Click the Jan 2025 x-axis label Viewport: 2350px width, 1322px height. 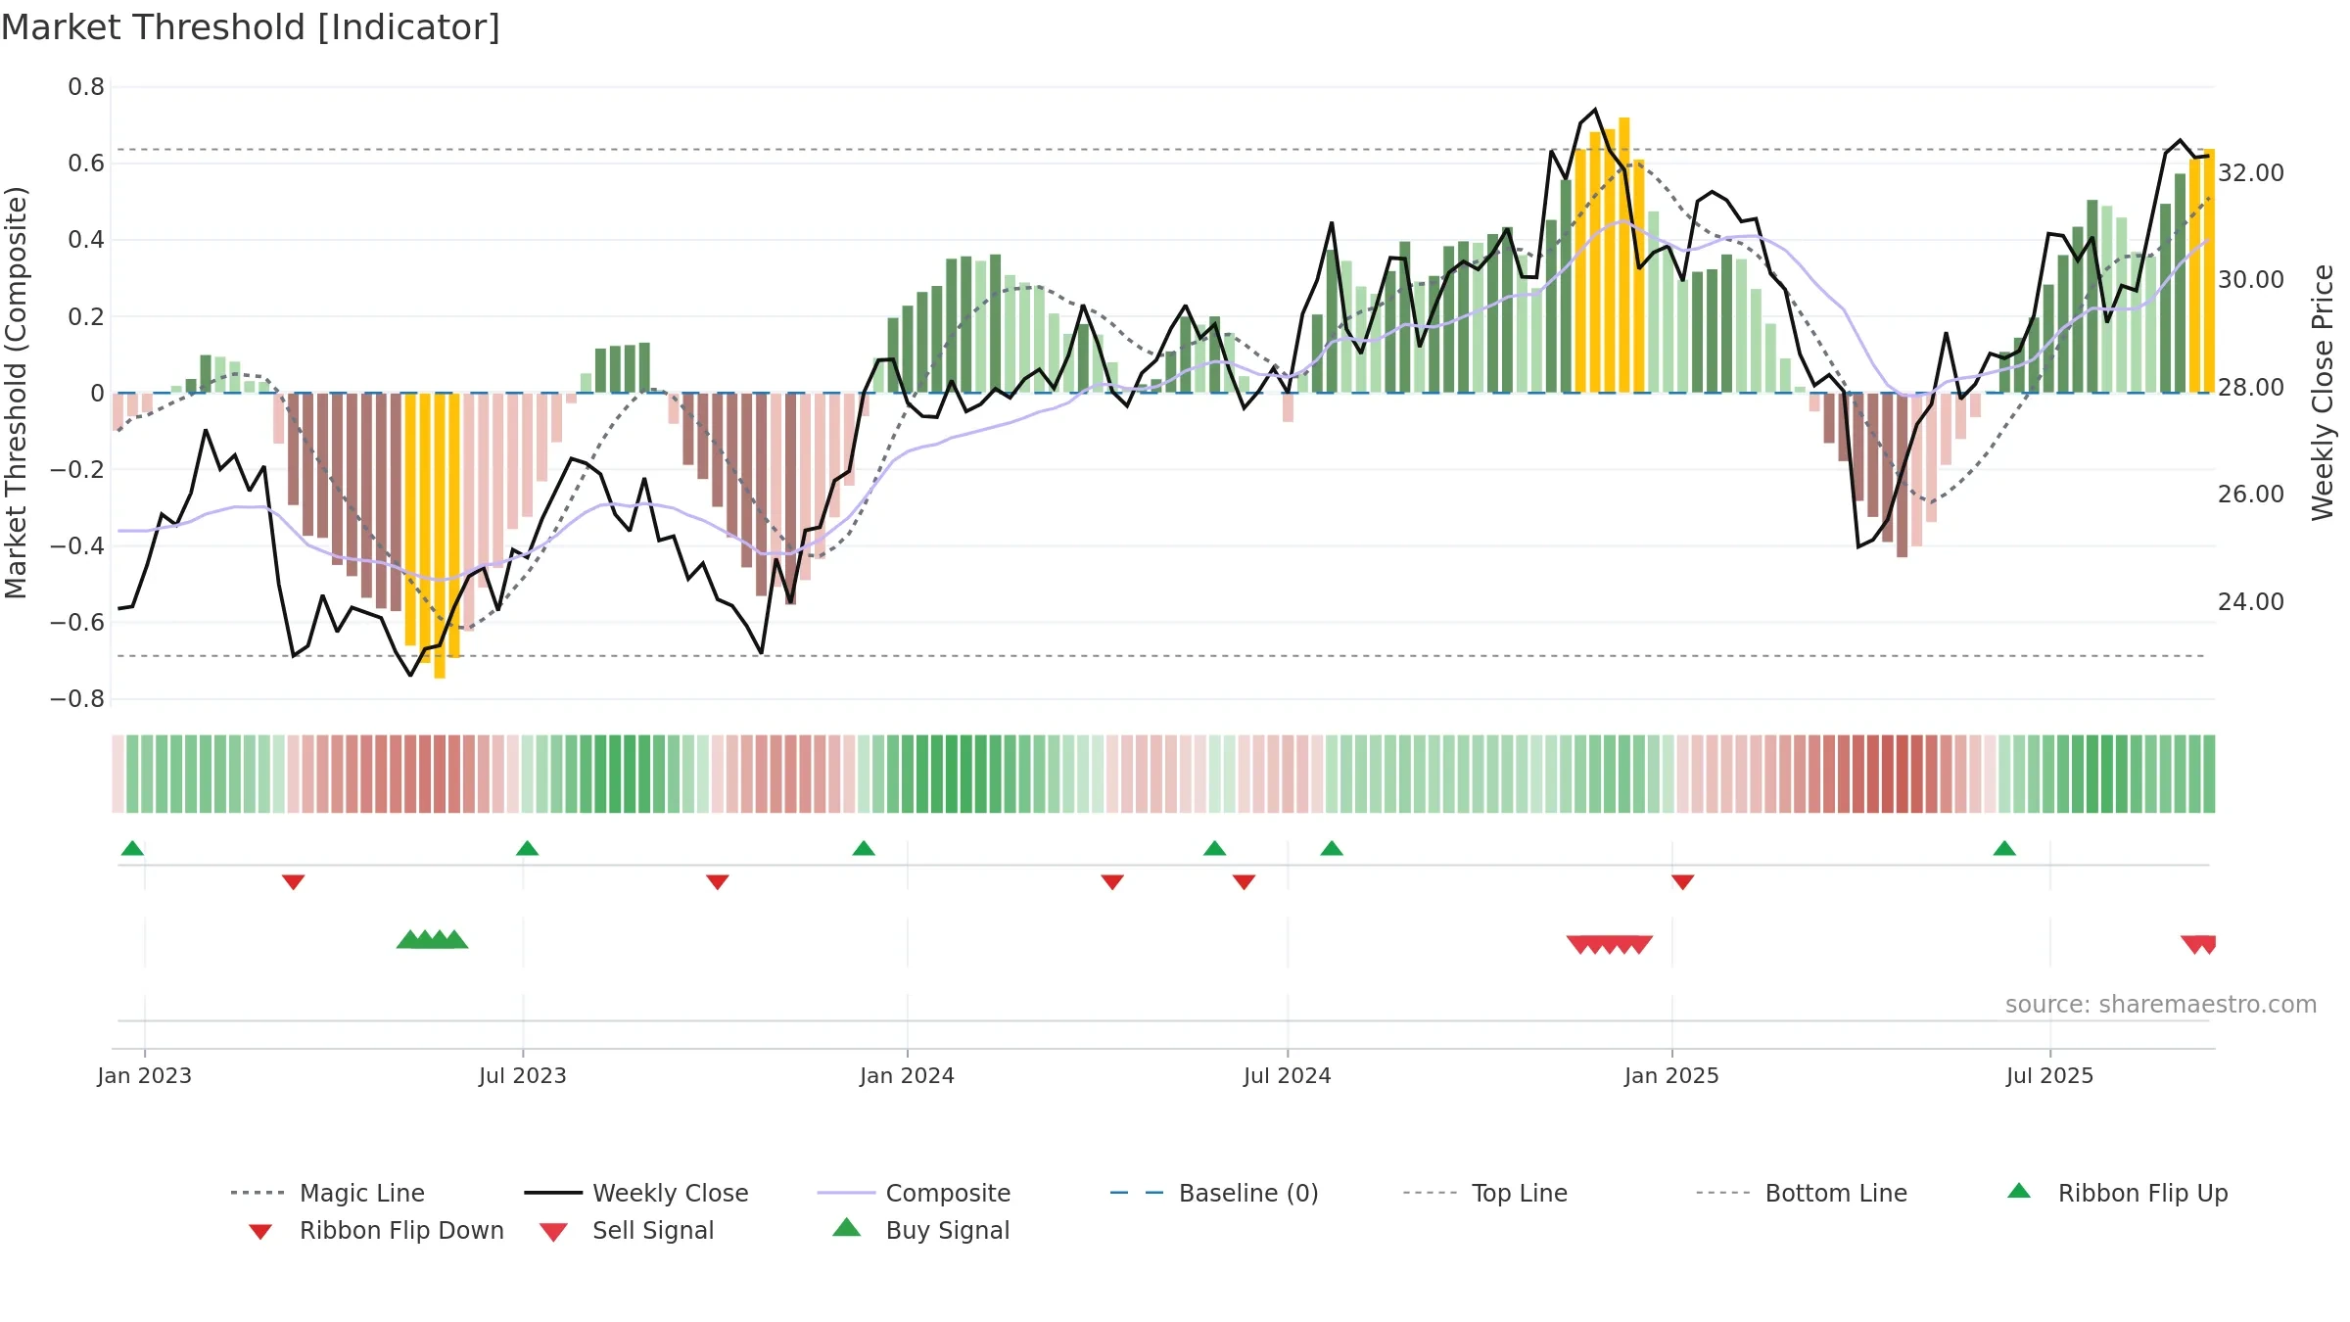coord(1671,1075)
